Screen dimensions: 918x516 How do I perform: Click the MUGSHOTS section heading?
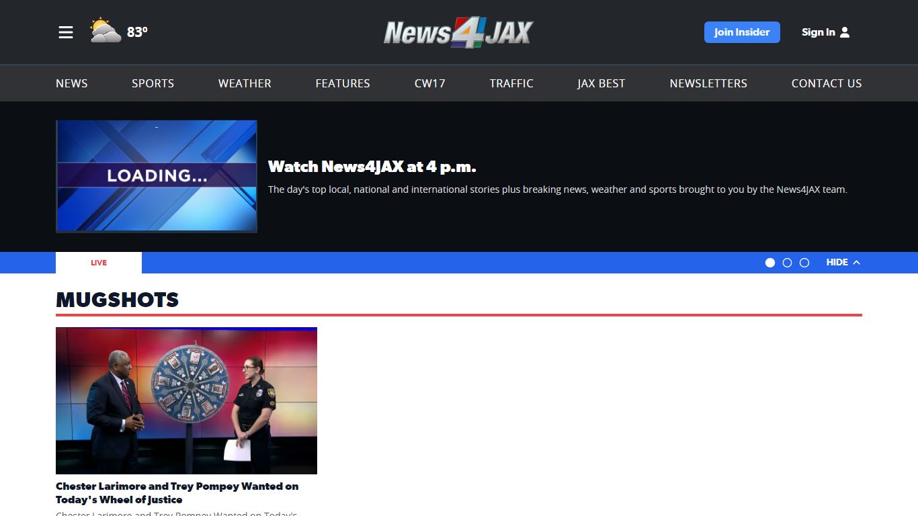click(118, 300)
